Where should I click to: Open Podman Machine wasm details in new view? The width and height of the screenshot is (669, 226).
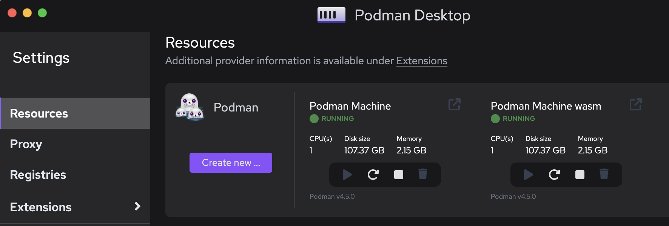(635, 104)
